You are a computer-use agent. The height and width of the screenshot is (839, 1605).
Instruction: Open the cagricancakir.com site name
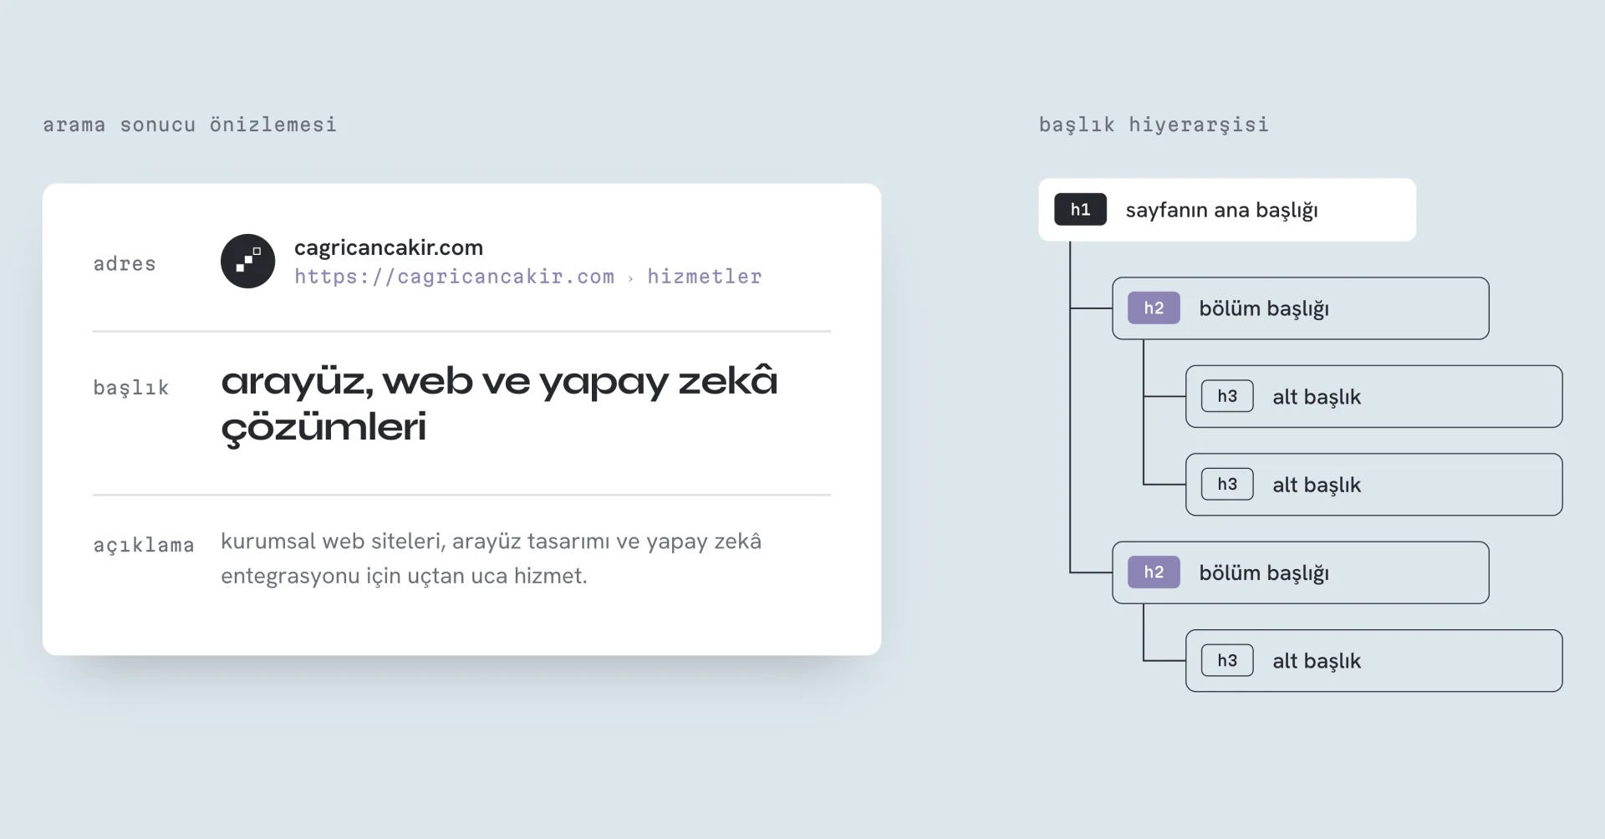click(389, 247)
